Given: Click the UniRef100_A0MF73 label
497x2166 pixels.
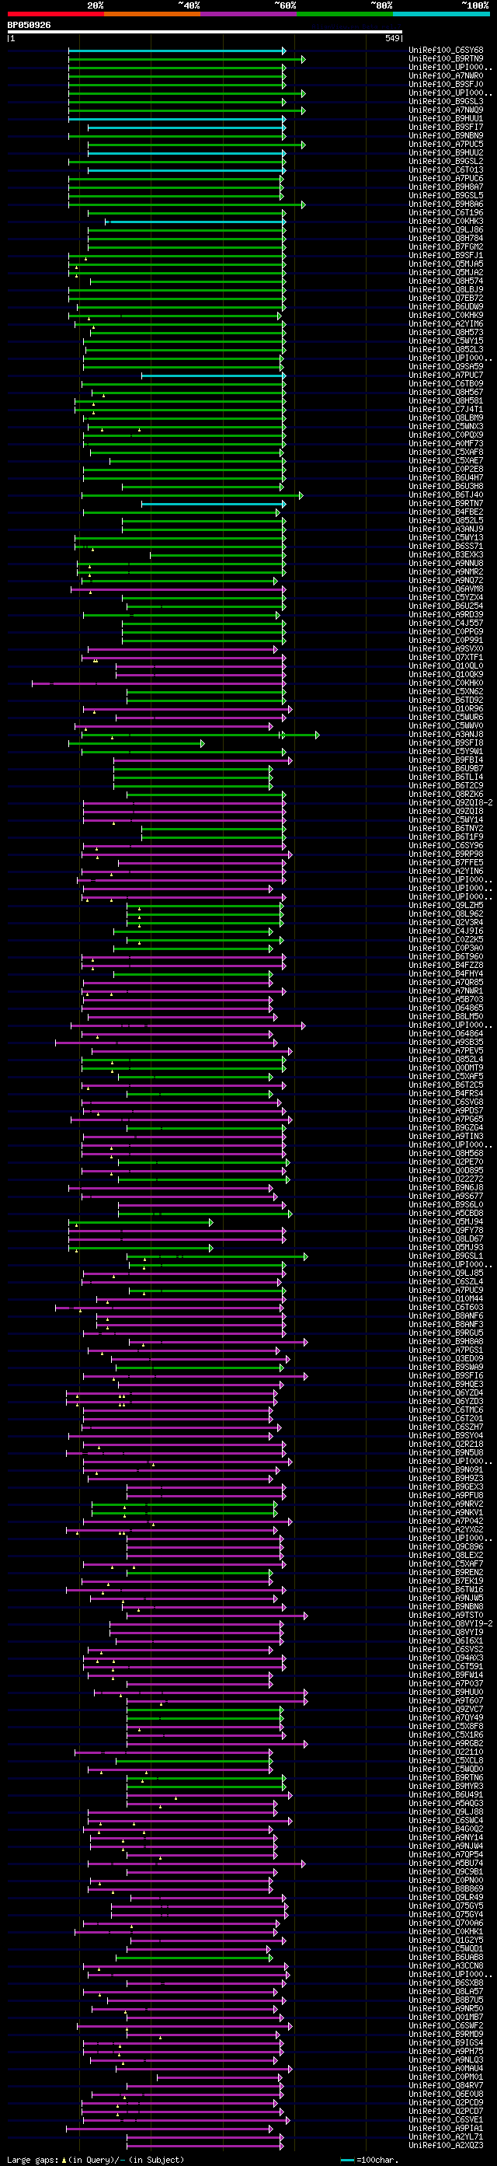Looking at the screenshot, I should 446,443.
